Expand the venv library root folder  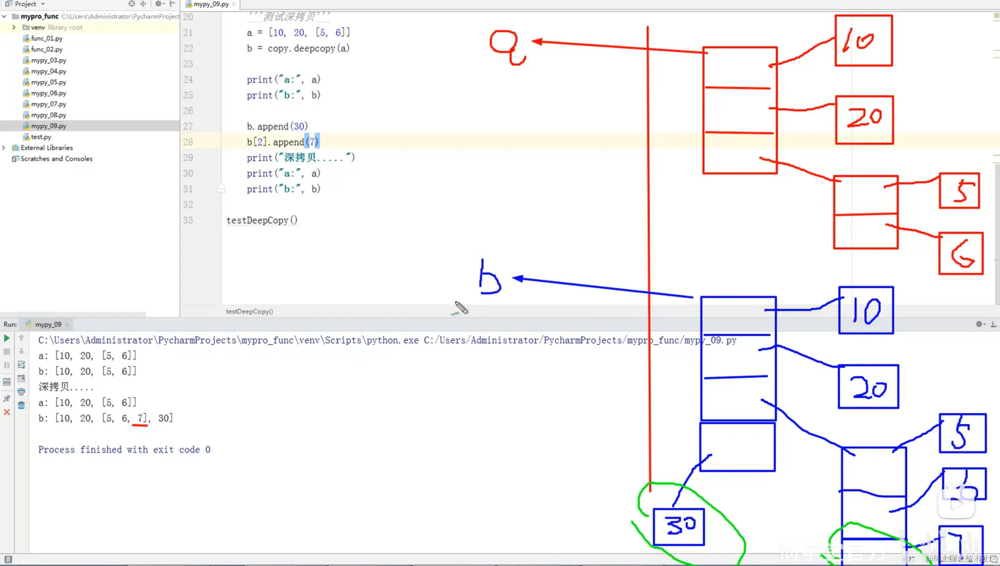[14, 27]
